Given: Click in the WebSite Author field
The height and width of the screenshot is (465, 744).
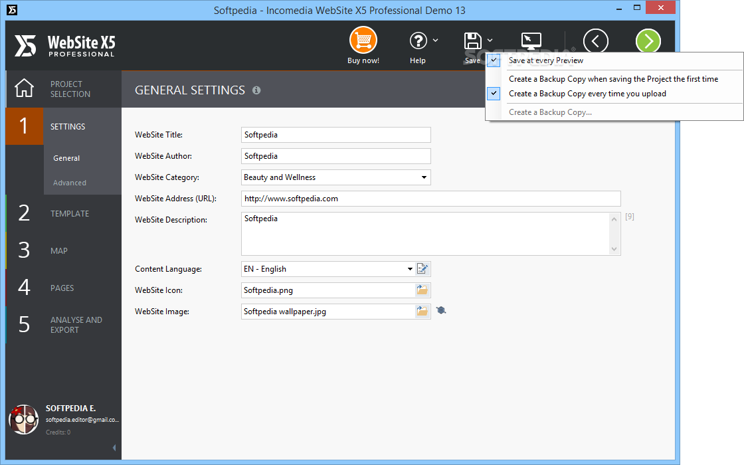Looking at the screenshot, I should click(336, 156).
